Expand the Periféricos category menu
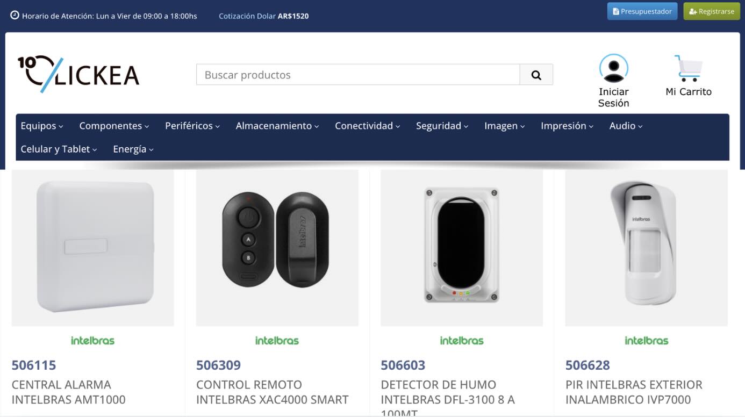This screenshot has height=417, width=745. pos(192,126)
